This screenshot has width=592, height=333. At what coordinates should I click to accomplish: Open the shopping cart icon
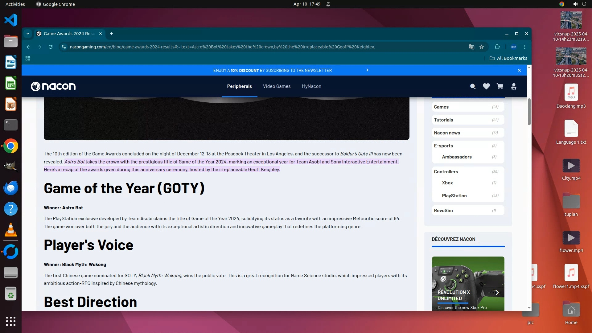500,86
